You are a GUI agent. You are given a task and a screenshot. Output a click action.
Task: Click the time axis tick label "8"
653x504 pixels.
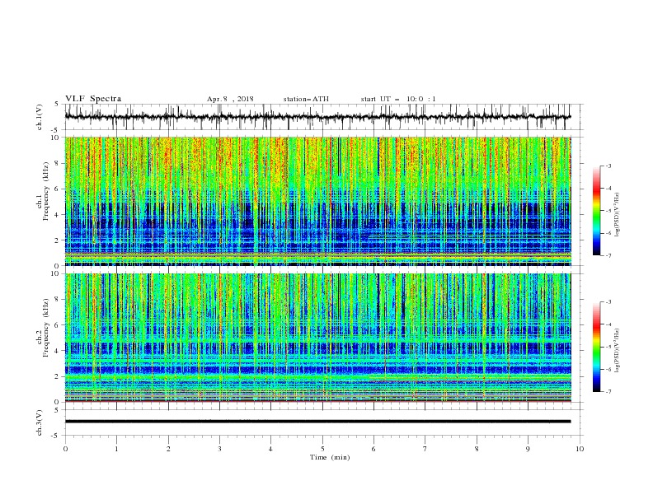[477, 449]
